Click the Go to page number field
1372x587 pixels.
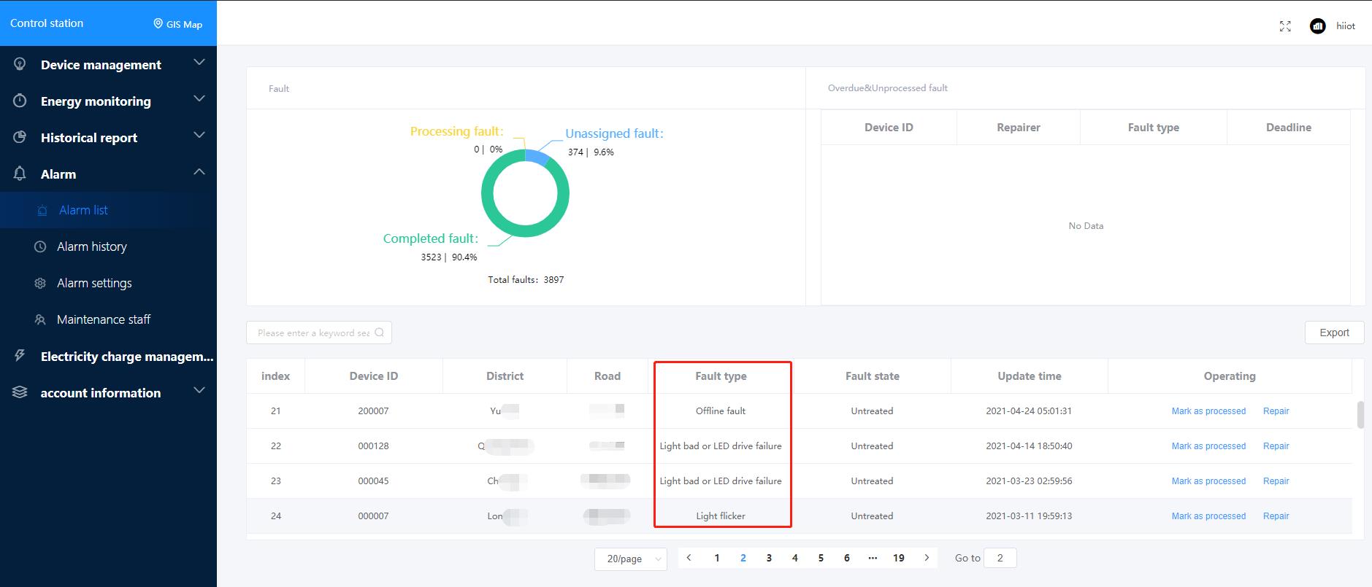pyautogui.click(x=1000, y=558)
